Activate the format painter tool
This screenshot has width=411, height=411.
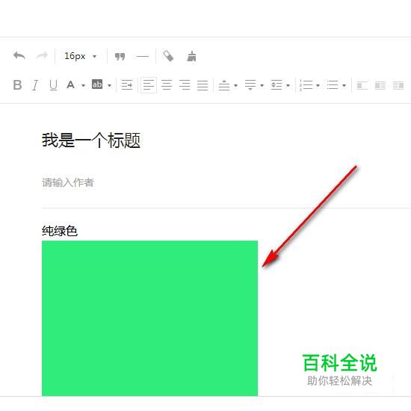click(x=168, y=56)
